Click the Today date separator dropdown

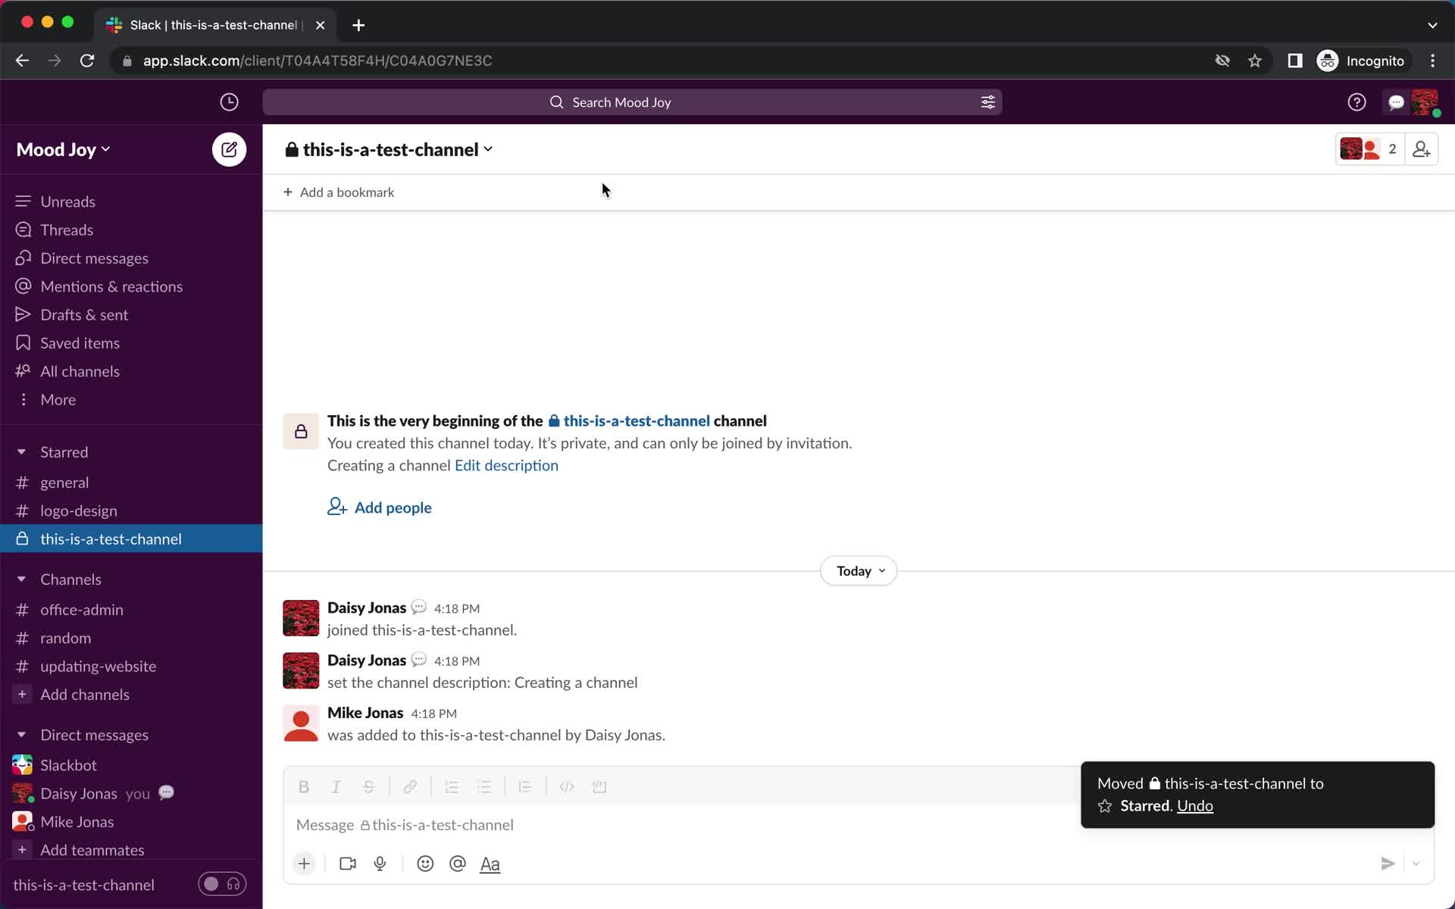click(858, 570)
